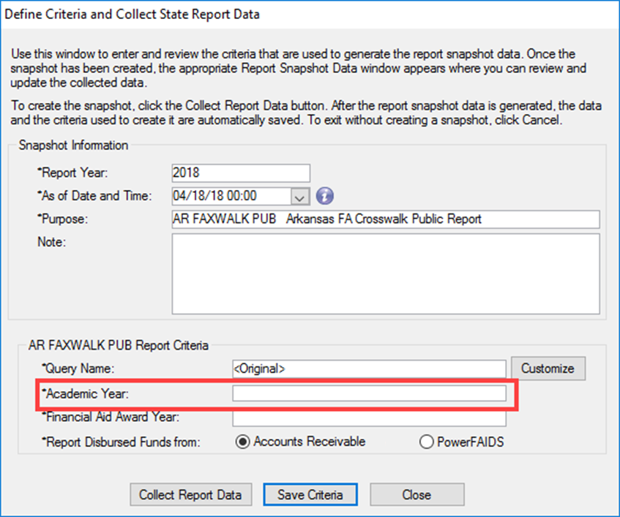The image size is (620, 517).
Task: Click the blue information icon beside date
Action: click(324, 196)
